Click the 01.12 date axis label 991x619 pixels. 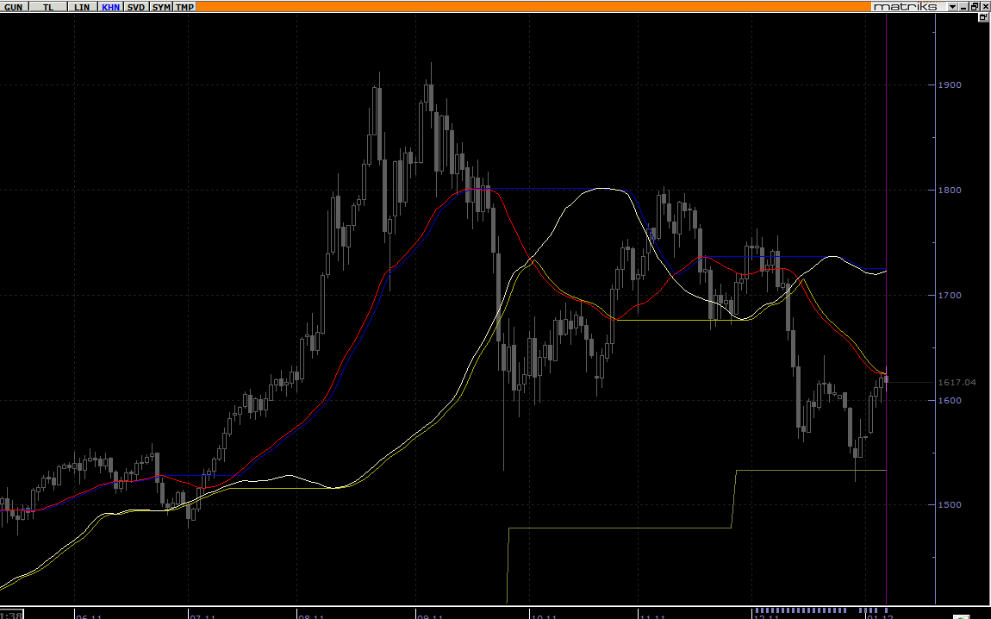[881, 616]
